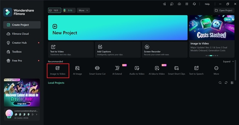Create a New Project
The width and height of the screenshot is (239, 125).
118,28
